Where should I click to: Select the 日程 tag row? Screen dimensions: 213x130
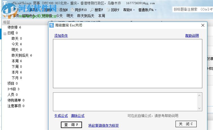click(12, 33)
